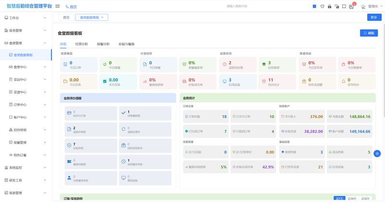385x202 pixels.
Task: Open 招待班组 in the sidebar
Action: point(26,130)
